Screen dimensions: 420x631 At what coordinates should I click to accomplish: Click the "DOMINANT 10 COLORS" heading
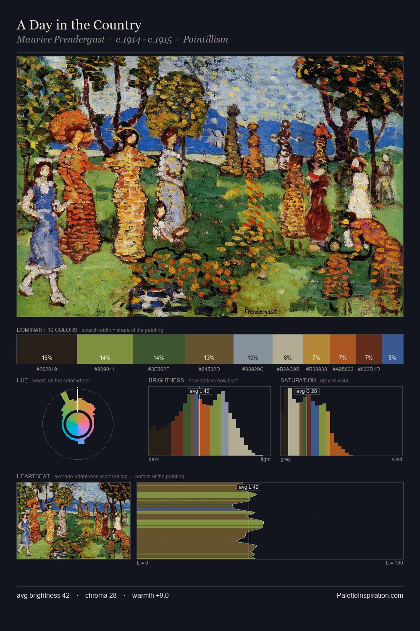pos(47,330)
